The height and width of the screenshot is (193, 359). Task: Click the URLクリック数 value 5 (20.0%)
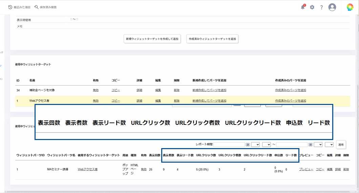tap(202, 169)
